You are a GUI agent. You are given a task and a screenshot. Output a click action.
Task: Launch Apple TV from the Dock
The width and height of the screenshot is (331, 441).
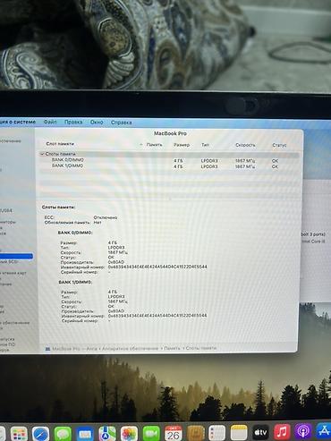pyautogui.click(x=260, y=432)
